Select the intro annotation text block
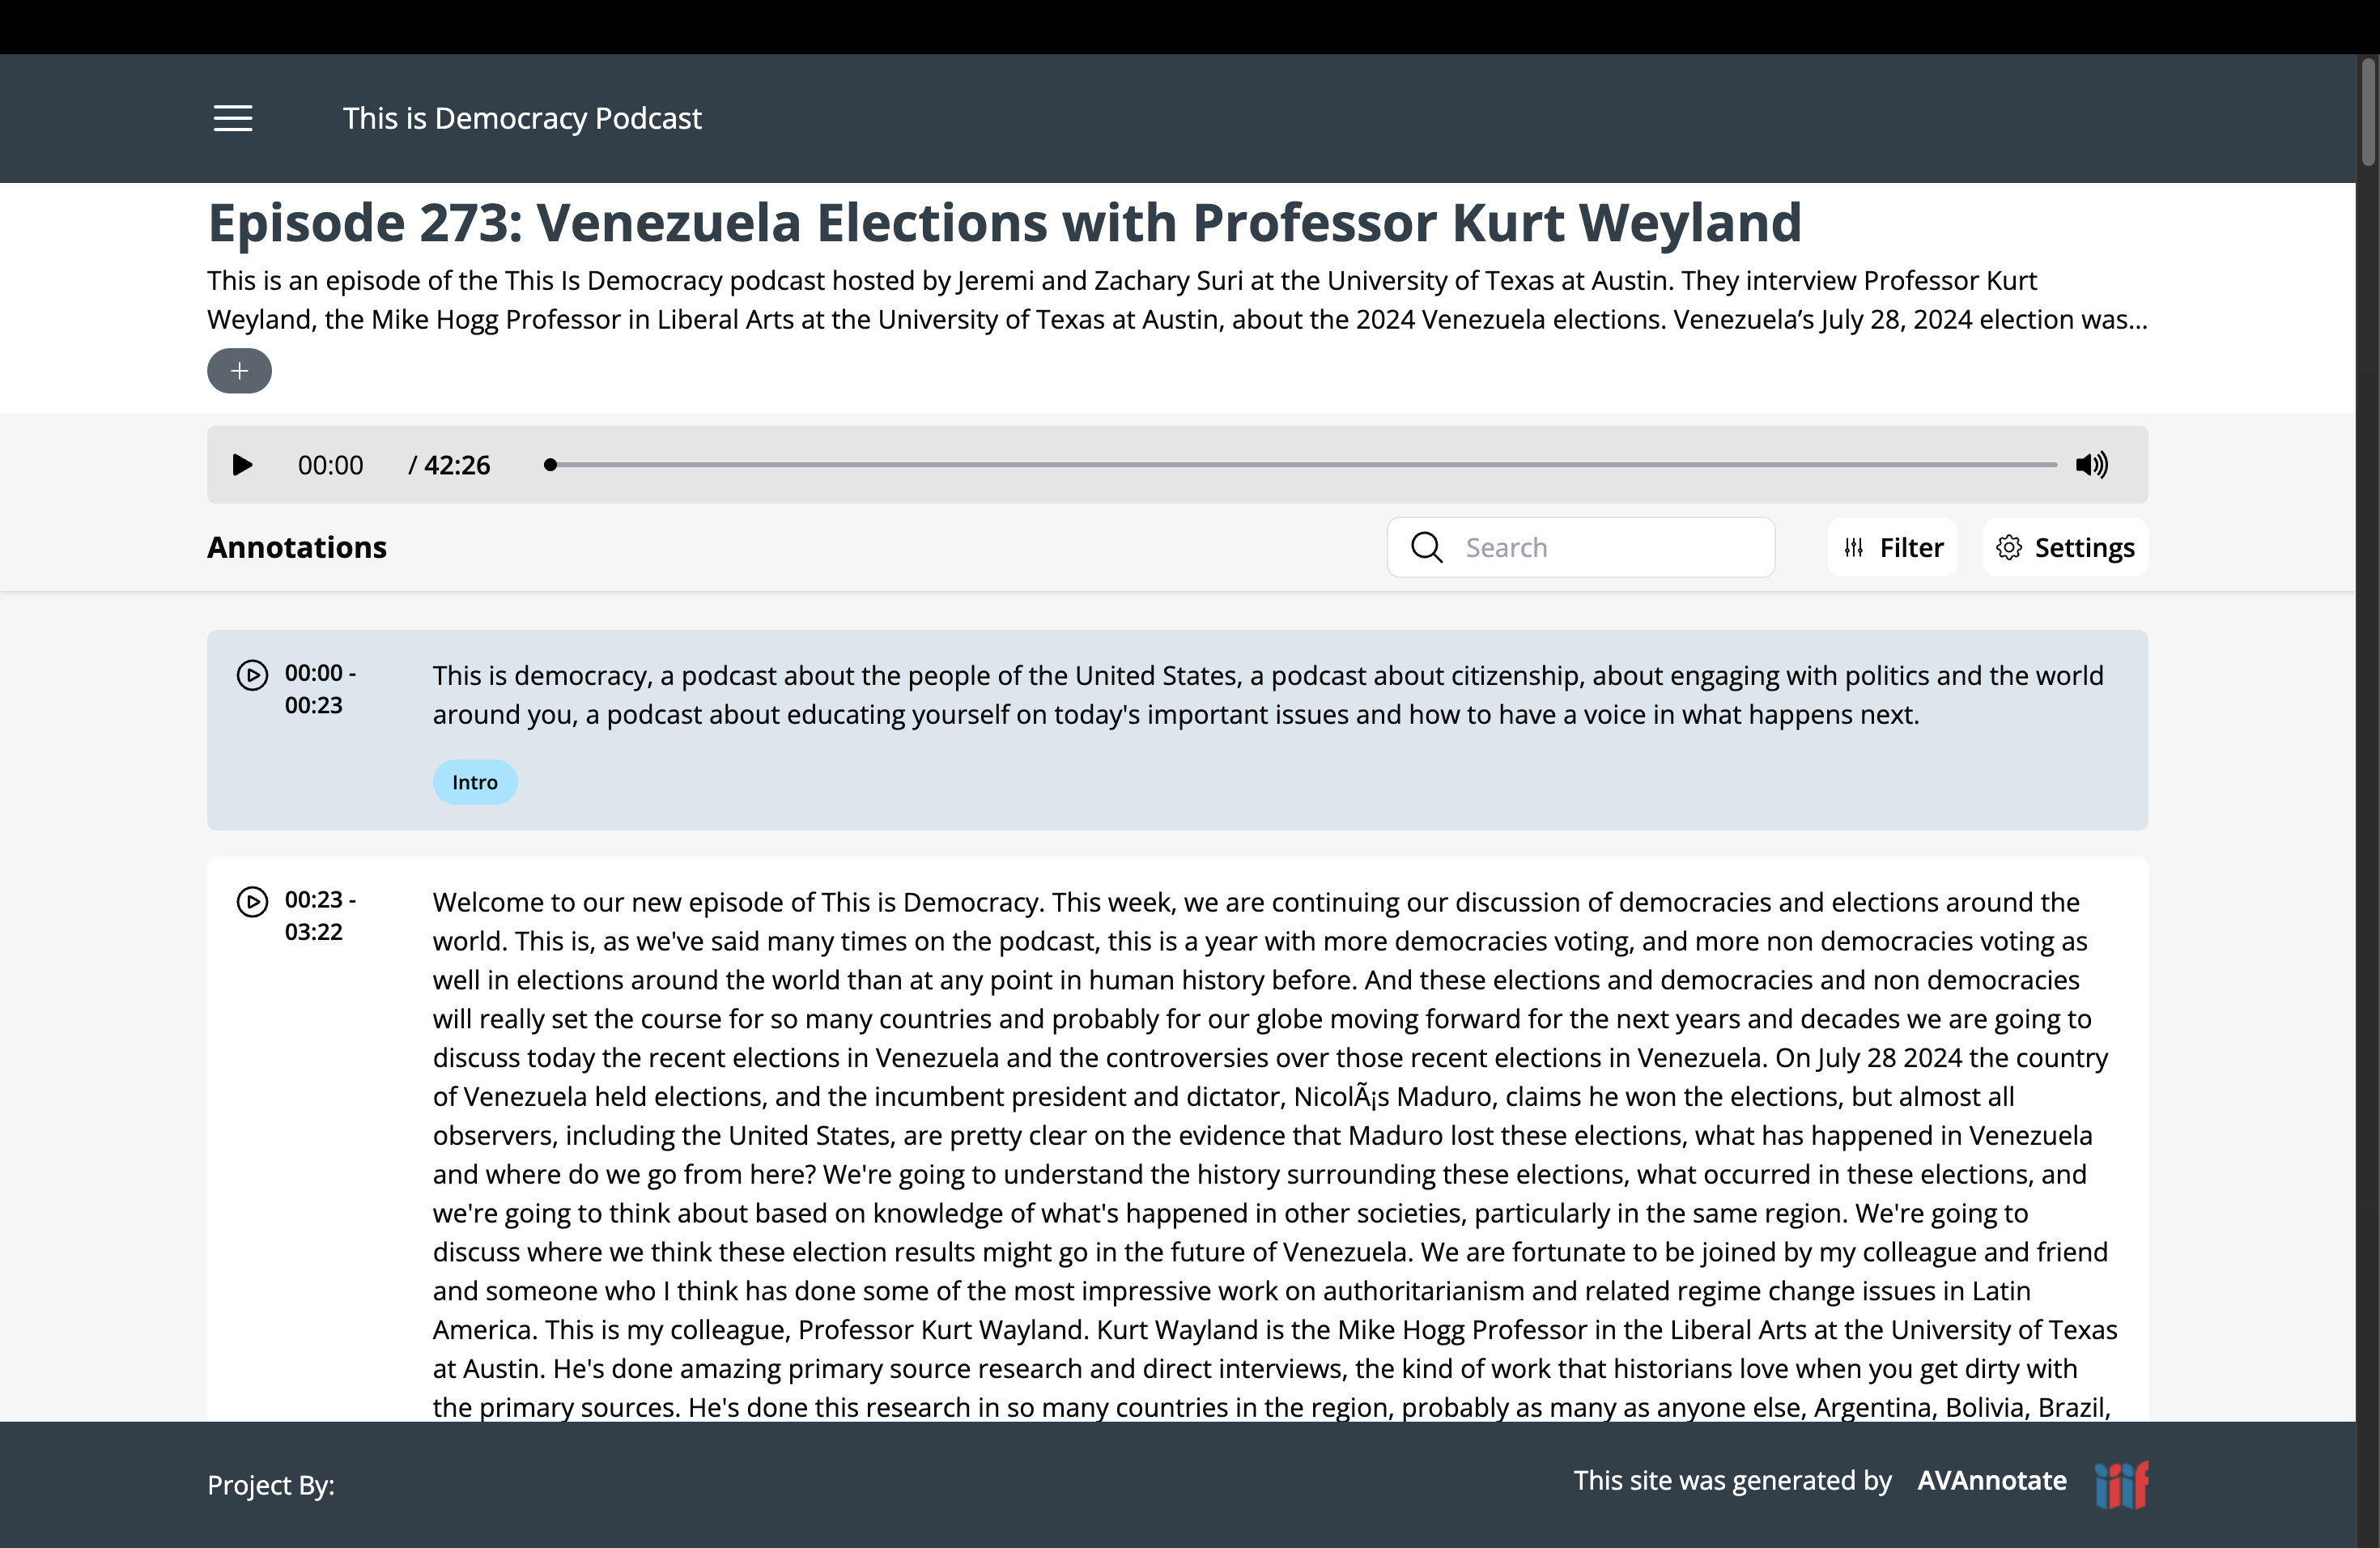This screenshot has width=2380, height=1548. [x=1268, y=695]
